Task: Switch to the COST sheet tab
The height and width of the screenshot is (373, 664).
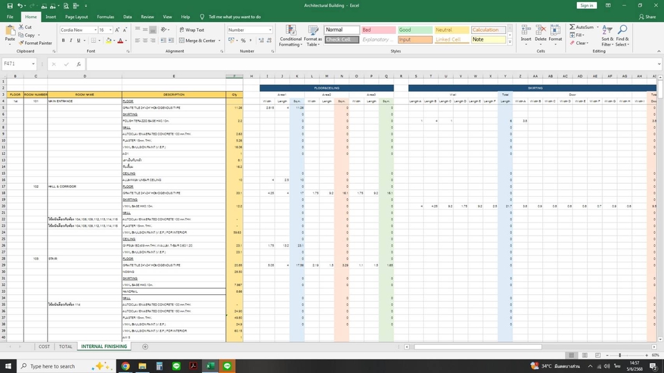Action: point(44,347)
